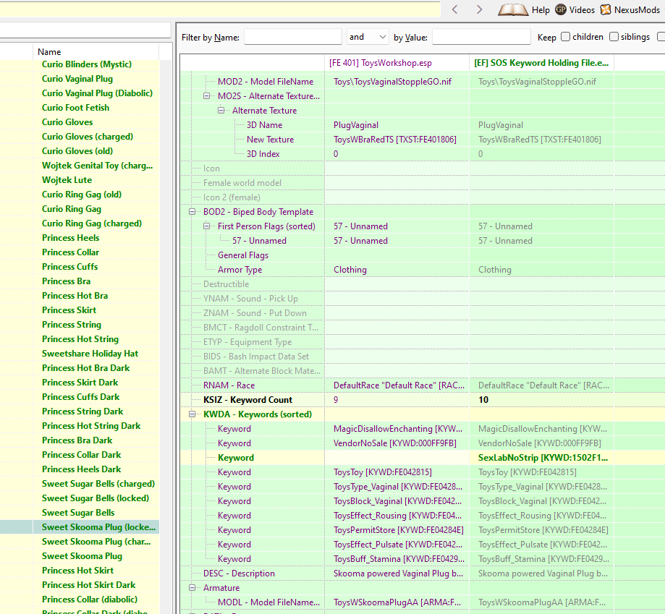Image resolution: width=665 pixels, height=614 pixels.
Task: Open the 'and' operator dropdown
Action: click(x=368, y=37)
